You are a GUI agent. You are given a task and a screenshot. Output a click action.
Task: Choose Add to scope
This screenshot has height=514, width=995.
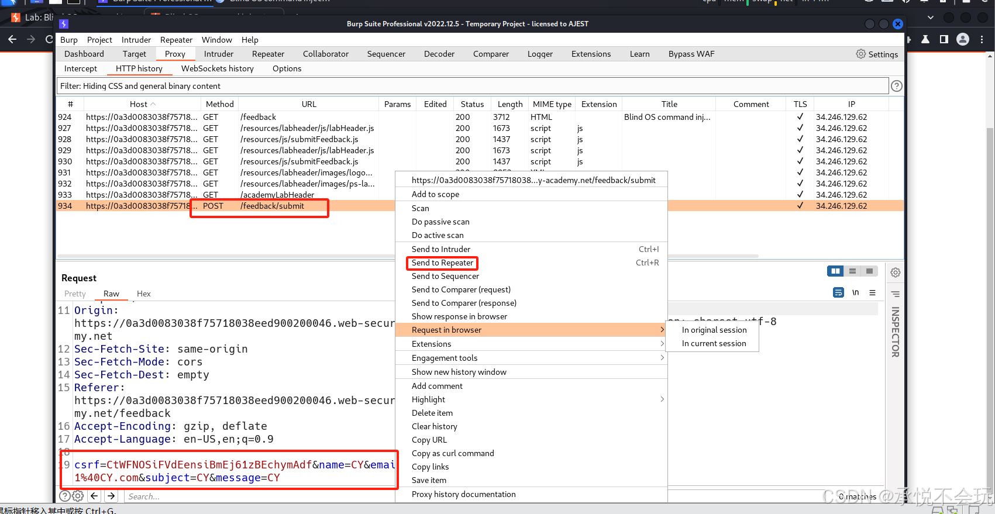435,194
